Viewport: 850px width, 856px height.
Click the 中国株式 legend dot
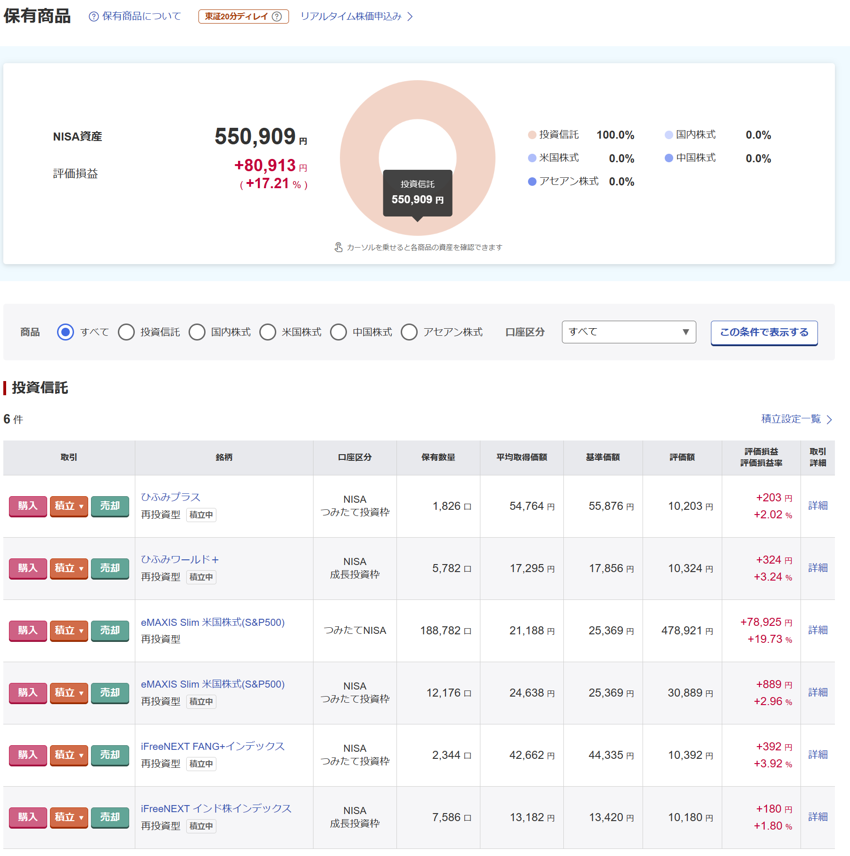(x=669, y=158)
